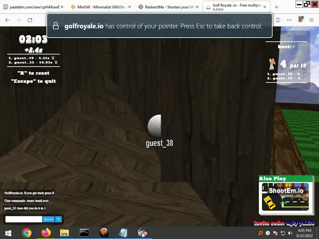Click the network tray icon
The image size is (319, 239).
(283, 233)
